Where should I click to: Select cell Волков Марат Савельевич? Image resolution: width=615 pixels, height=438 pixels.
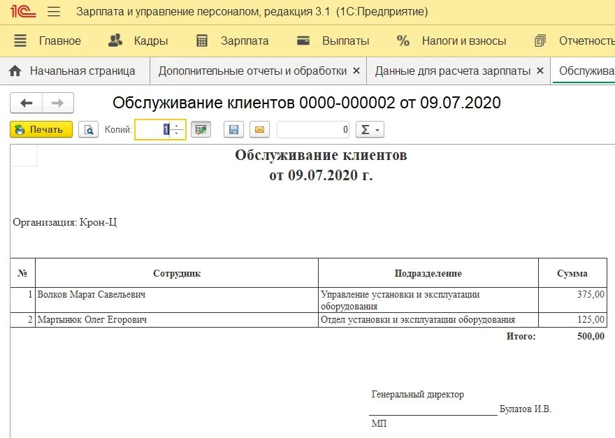coord(177,300)
